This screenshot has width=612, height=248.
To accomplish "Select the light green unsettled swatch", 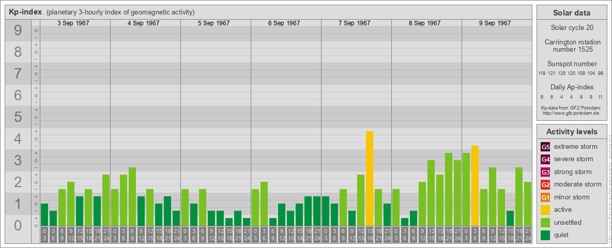I will (x=545, y=222).
